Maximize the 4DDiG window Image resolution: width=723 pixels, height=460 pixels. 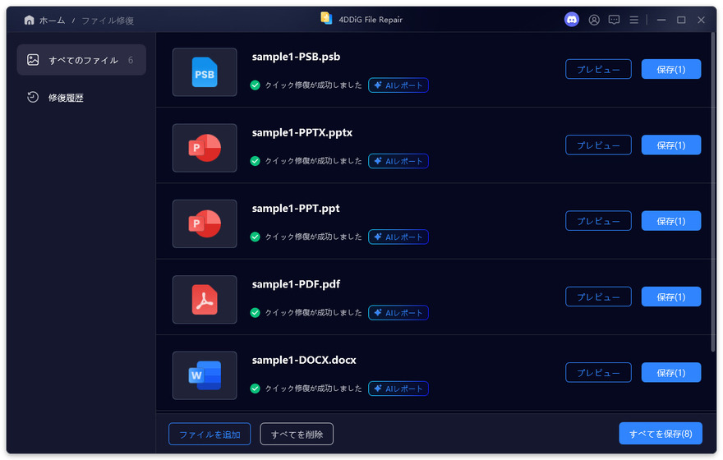pos(681,20)
